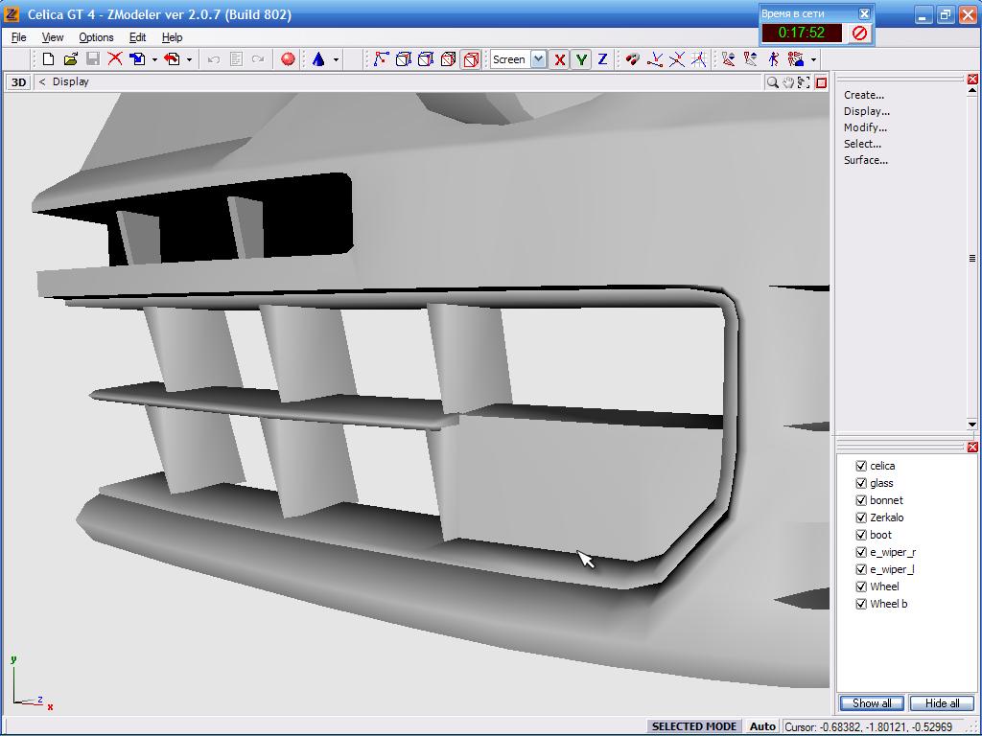
Task: Toggle the Z axis constraint
Action: click(x=602, y=59)
